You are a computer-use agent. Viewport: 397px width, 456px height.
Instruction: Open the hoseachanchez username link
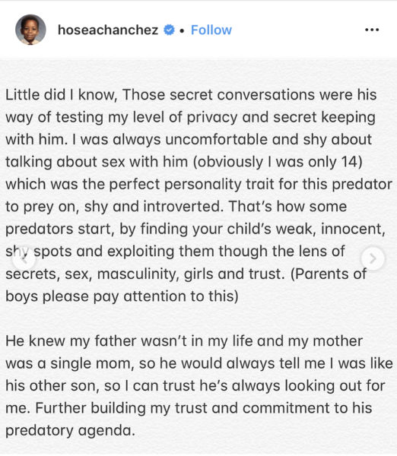(x=108, y=30)
